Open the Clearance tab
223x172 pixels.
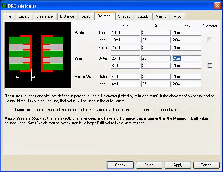(x=45, y=16)
